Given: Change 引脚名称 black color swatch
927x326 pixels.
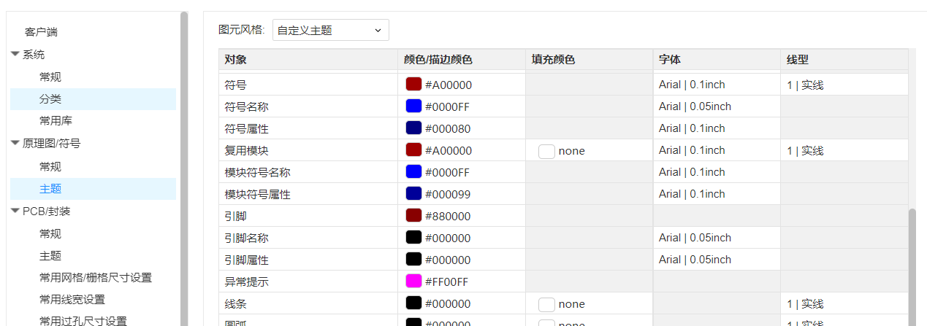Looking at the screenshot, I should [413, 238].
